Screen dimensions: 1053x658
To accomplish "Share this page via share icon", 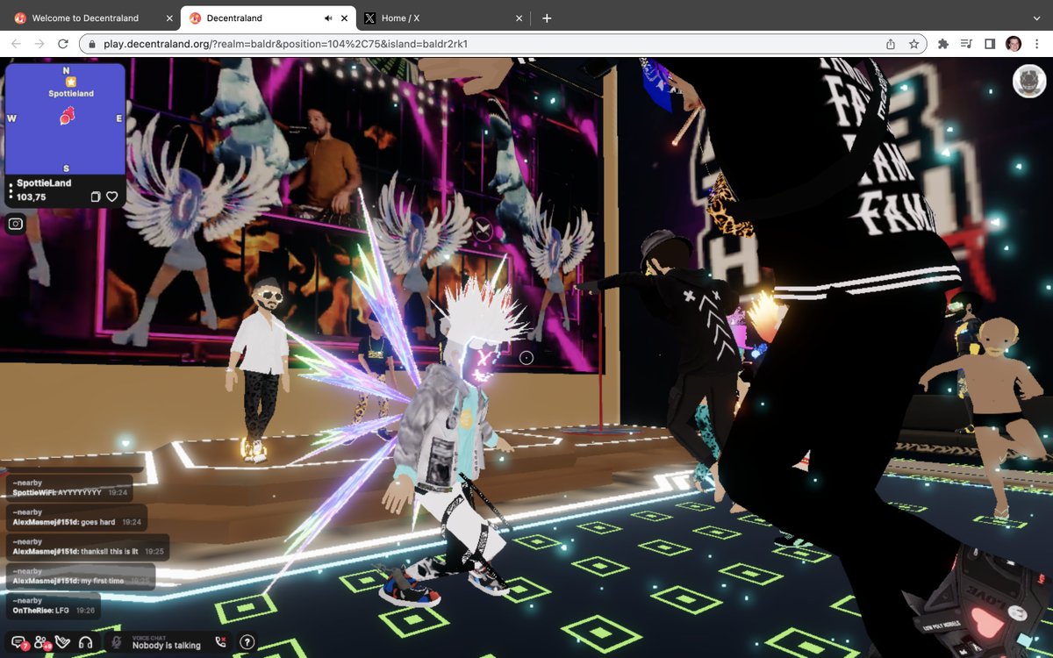I will 891,44.
